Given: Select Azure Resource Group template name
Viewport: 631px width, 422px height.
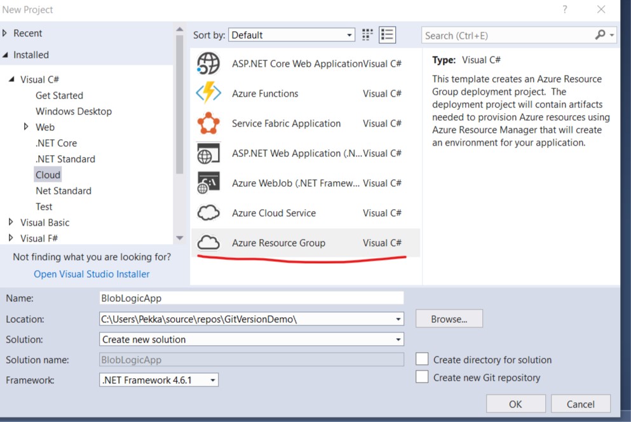Looking at the screenshot, I should 278,243.
